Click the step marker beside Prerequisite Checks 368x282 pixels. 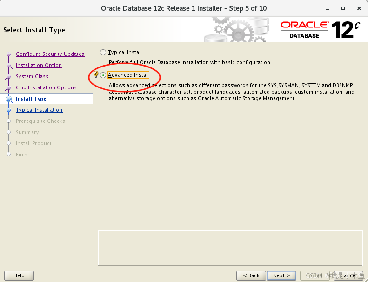[9, 121]
